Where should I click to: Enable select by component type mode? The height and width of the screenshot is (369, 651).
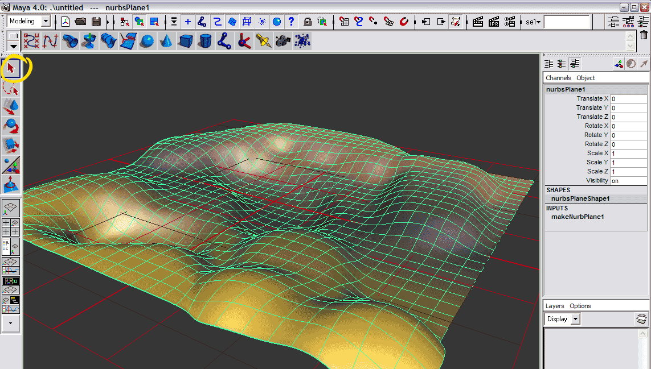click(154, 22)
